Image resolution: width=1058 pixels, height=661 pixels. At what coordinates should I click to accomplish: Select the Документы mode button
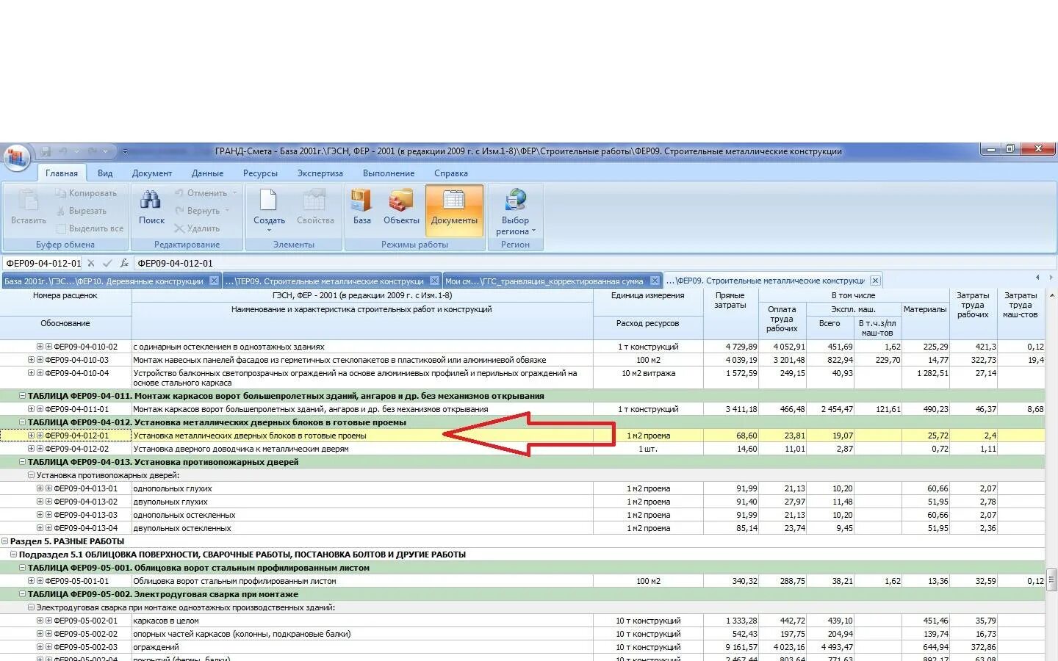click(x=454, y=210)
